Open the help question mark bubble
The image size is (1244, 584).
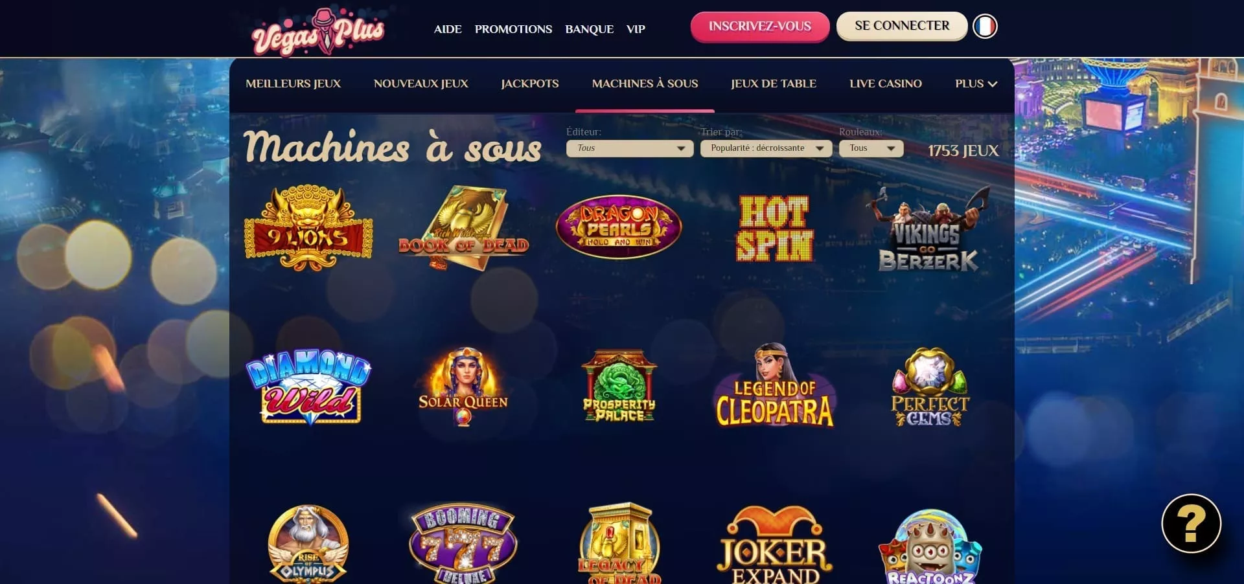coord(1191,523)
